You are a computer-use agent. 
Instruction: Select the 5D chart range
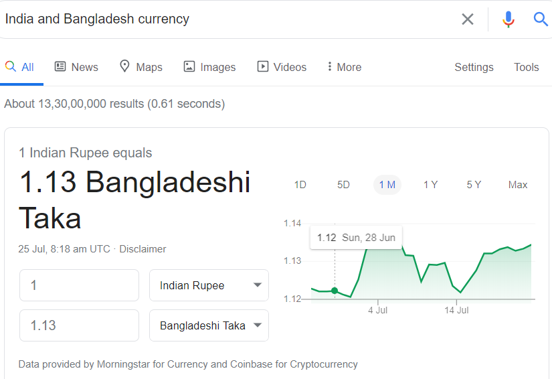[x=343, y=185]
